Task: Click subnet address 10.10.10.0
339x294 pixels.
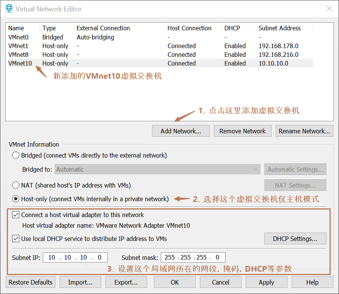Action: 273,63
